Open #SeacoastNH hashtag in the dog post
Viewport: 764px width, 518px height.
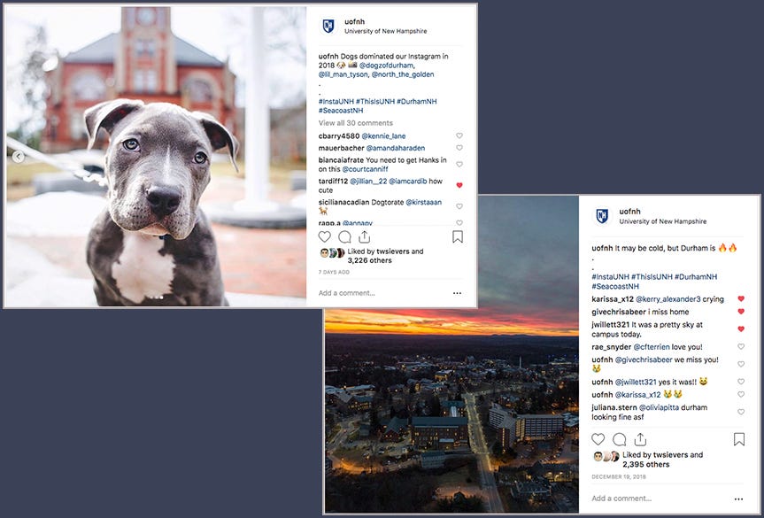click(x=341, y=111)
